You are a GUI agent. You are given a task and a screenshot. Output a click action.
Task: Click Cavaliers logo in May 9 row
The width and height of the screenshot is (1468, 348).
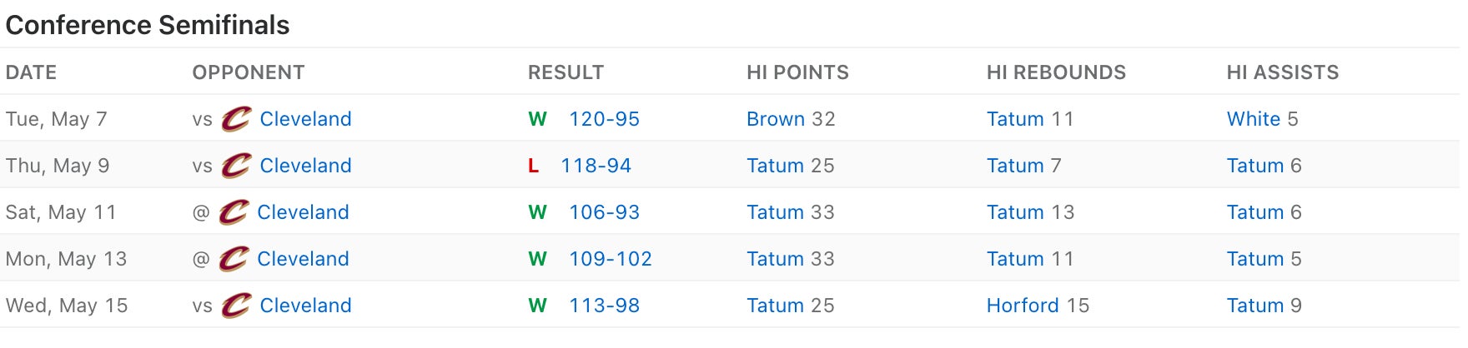click(x=236, y=166)
